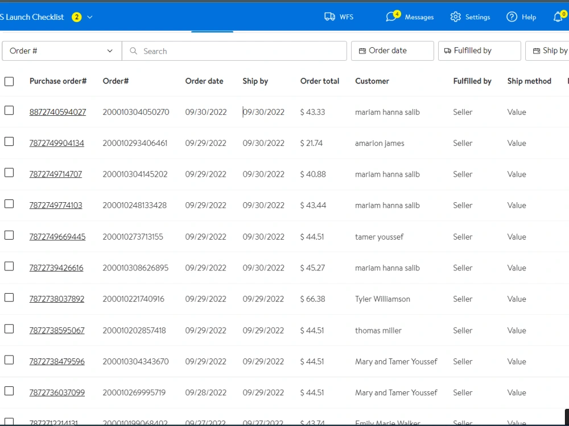This screenshot has height=426, width=569.
Task: Toggle the select-all orders checkbox
Action: click(9, 81)
